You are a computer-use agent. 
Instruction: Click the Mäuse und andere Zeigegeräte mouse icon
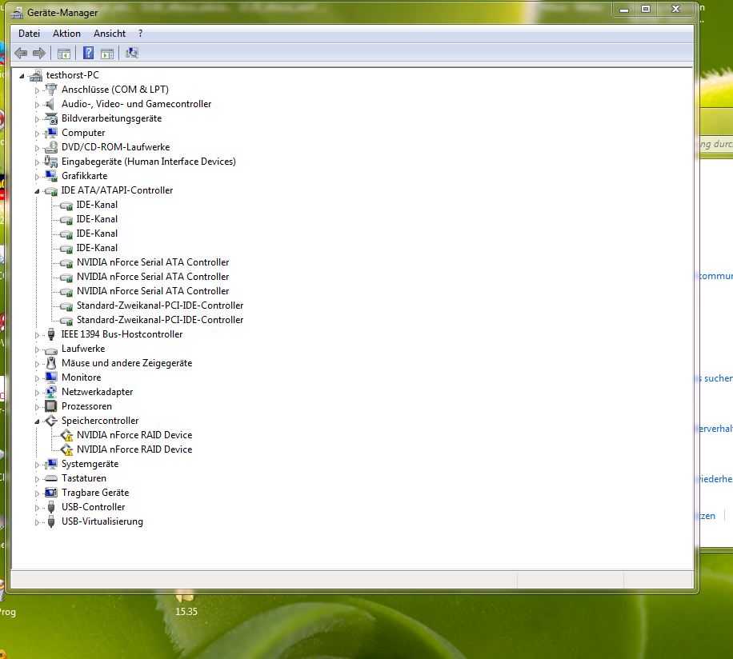(51, 363)
